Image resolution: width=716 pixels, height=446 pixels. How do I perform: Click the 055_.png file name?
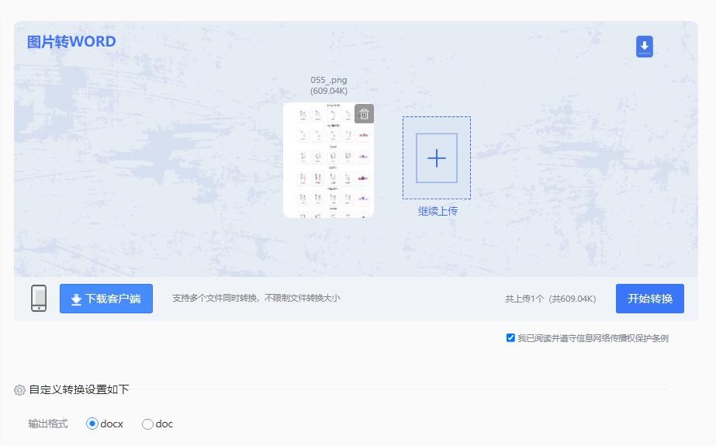click(329, 80)
